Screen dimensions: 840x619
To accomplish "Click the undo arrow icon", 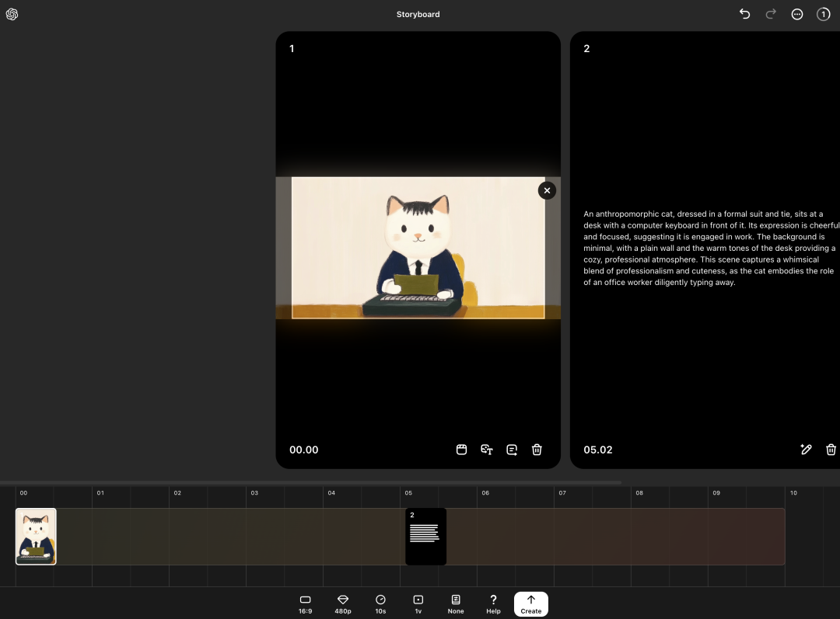I will tap(744, 14).
